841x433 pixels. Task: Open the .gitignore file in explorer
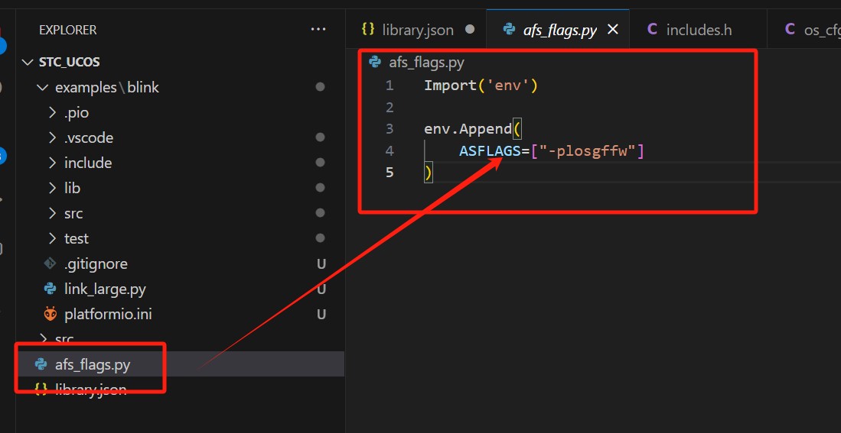tap(96, 264)
